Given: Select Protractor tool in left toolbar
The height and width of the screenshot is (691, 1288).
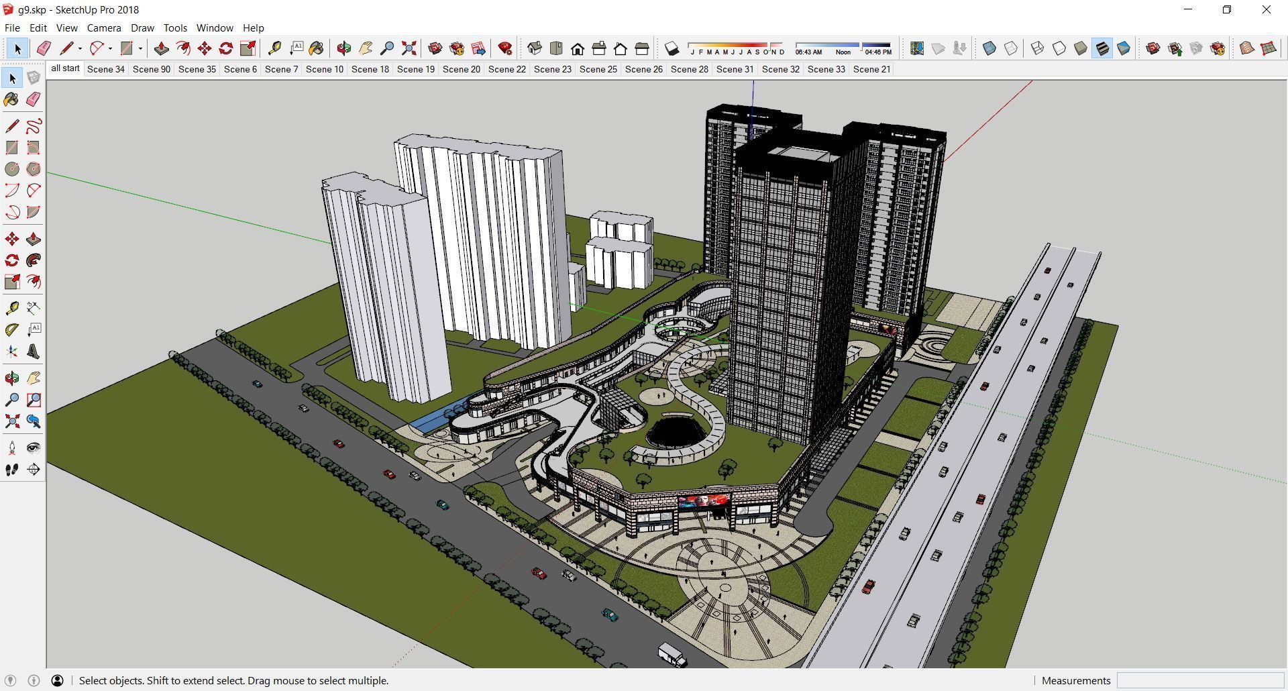Looking at the screenshot, I should point(12,329).
